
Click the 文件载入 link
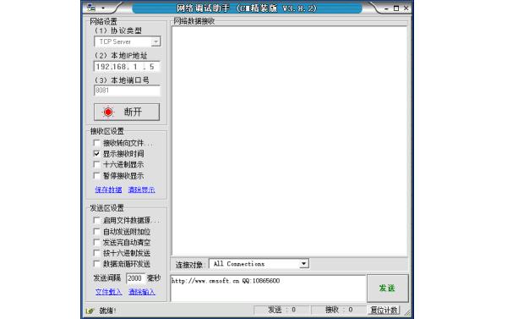point(109,292)
